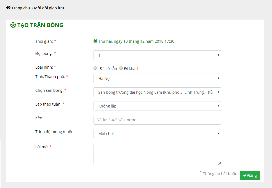Click the Đi khách option label
272x188 pixels.
point(132,69)
